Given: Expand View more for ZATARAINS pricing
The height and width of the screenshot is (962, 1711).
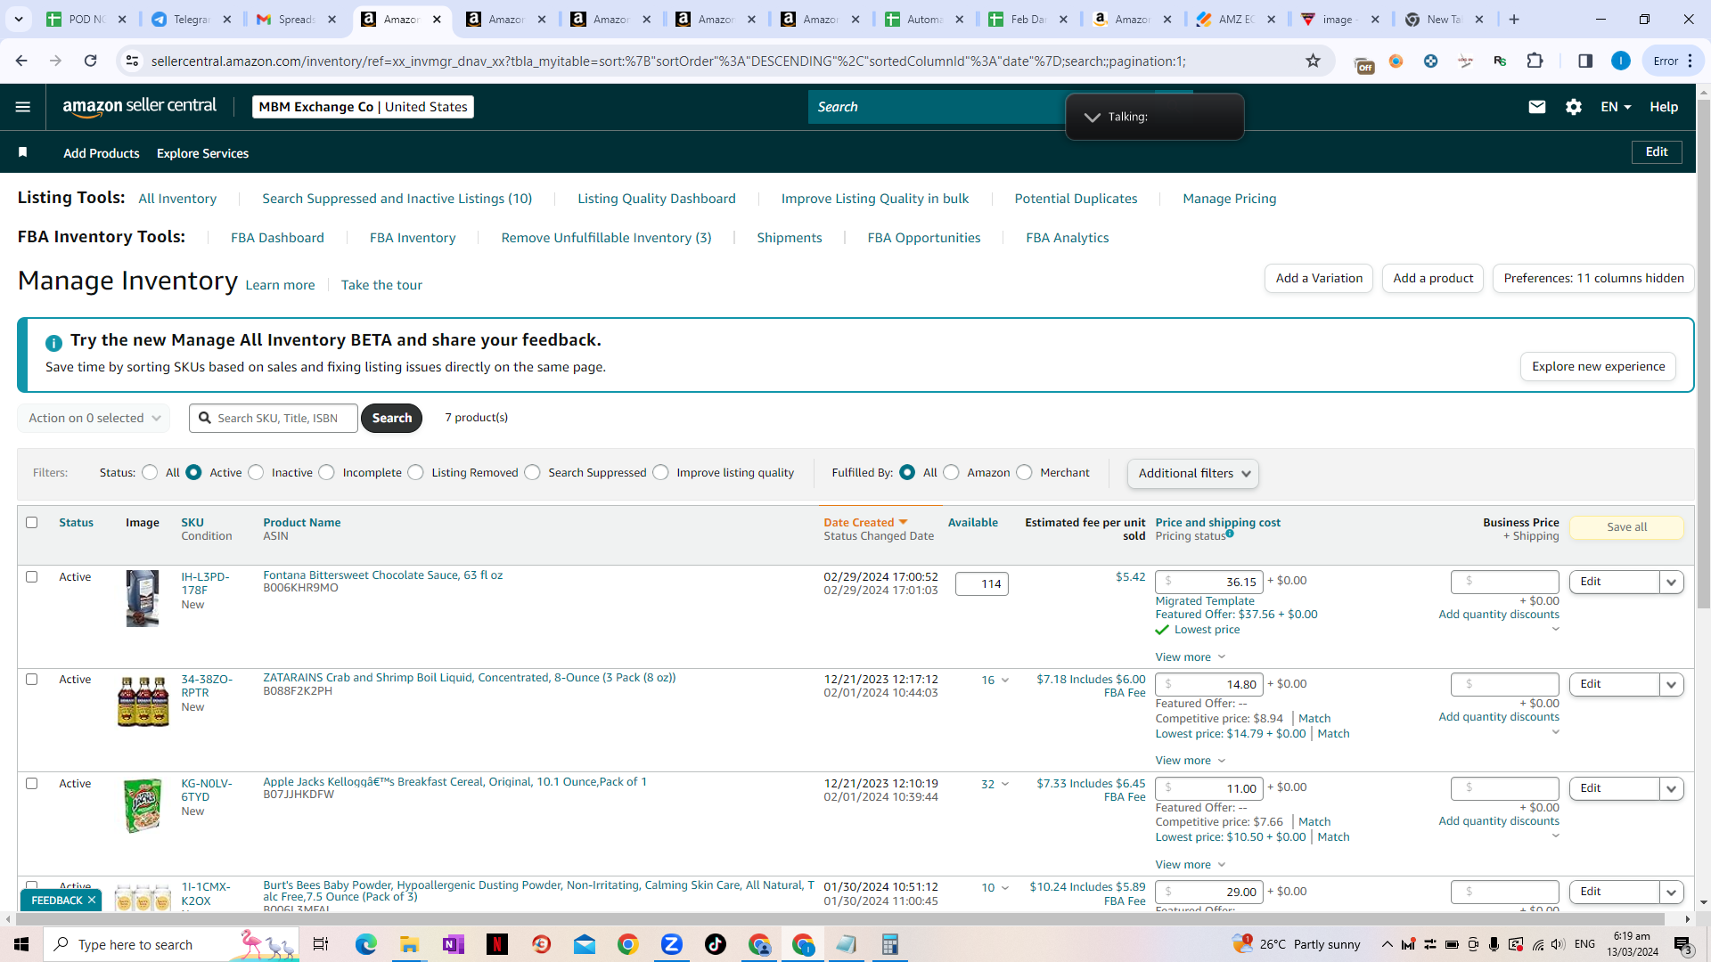Looking at the screenshot, I should (1191, 761).
